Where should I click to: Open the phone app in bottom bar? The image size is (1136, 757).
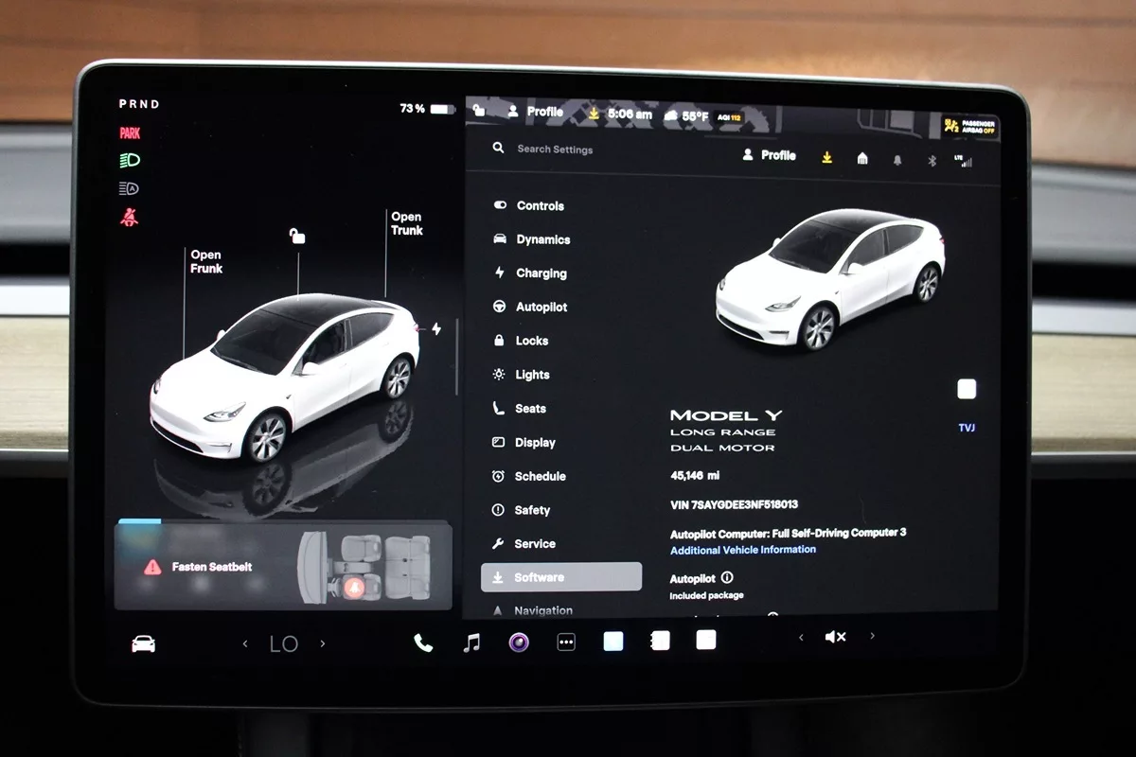click(x=423, y=643)
